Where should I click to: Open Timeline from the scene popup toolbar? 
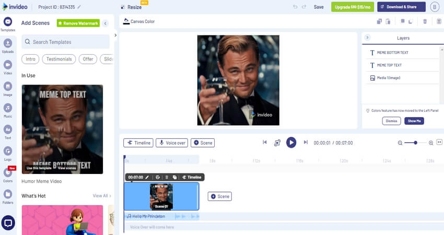tap(192, 177)
